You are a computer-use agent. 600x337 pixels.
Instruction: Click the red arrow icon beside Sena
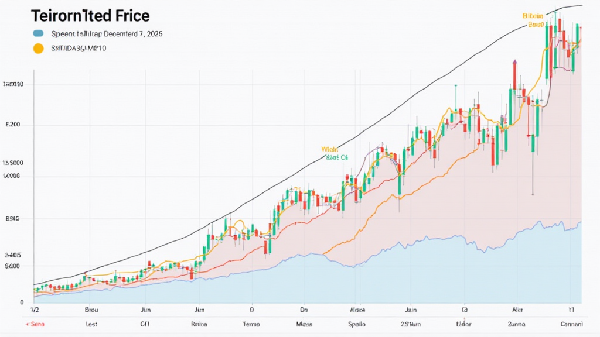coord(27,323)
